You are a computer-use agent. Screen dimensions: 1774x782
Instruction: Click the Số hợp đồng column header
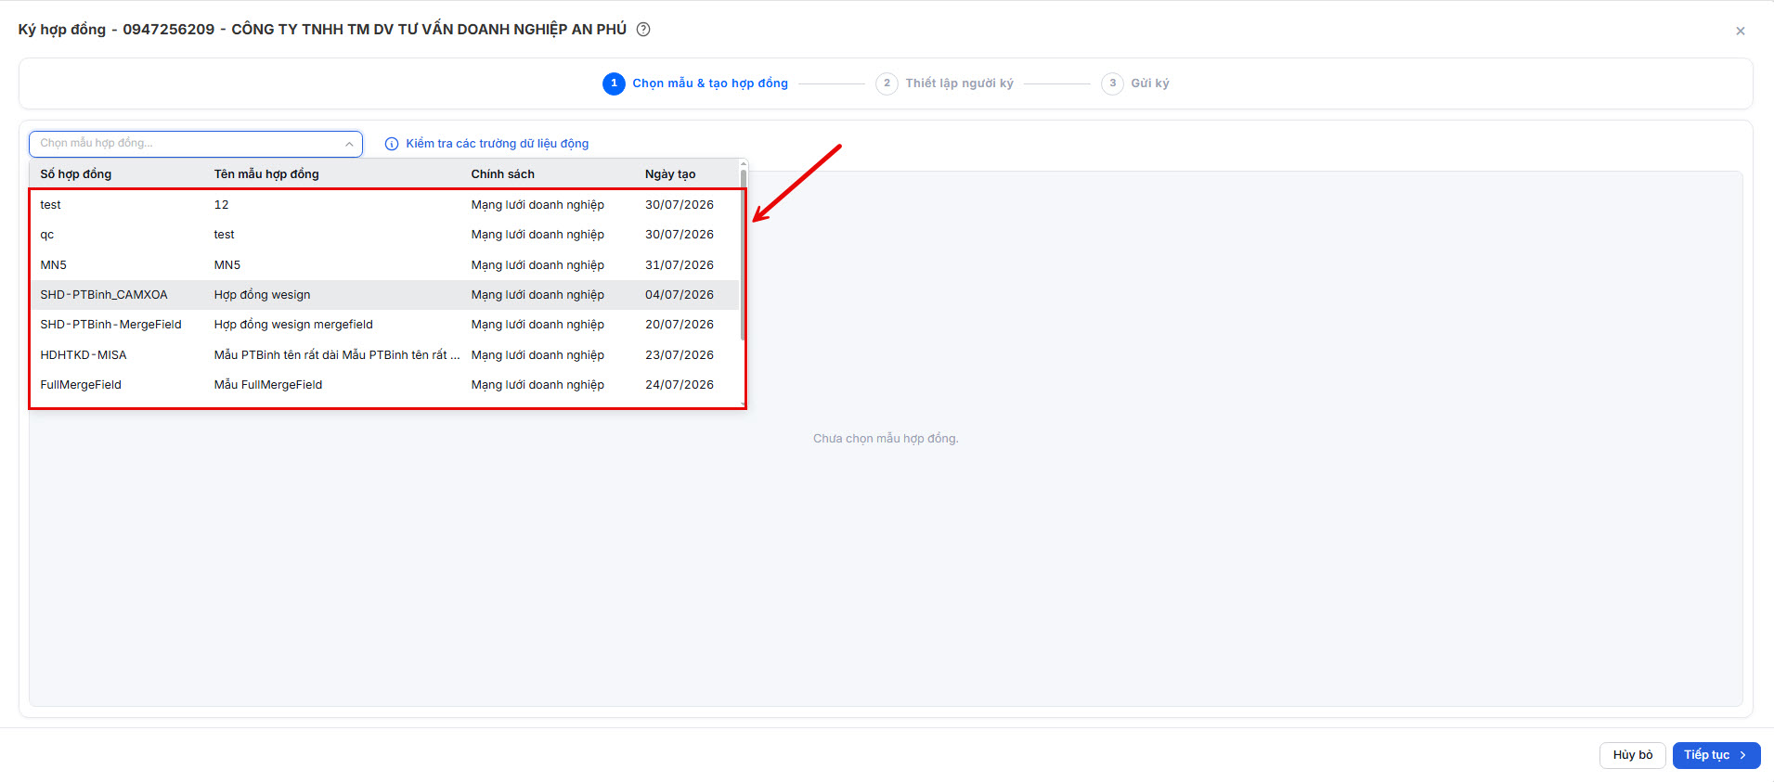[x=76, y=174]
